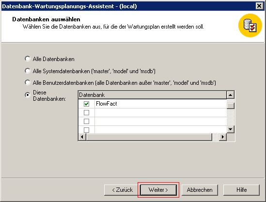Tick the empty checkbox below FlowFact
The width and height of the screenshot is (266, 202).
[87, 112]
